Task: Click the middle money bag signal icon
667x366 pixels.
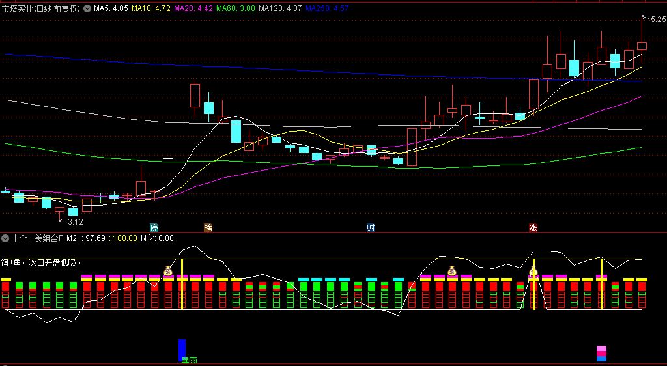Action: tap(452, 270)
